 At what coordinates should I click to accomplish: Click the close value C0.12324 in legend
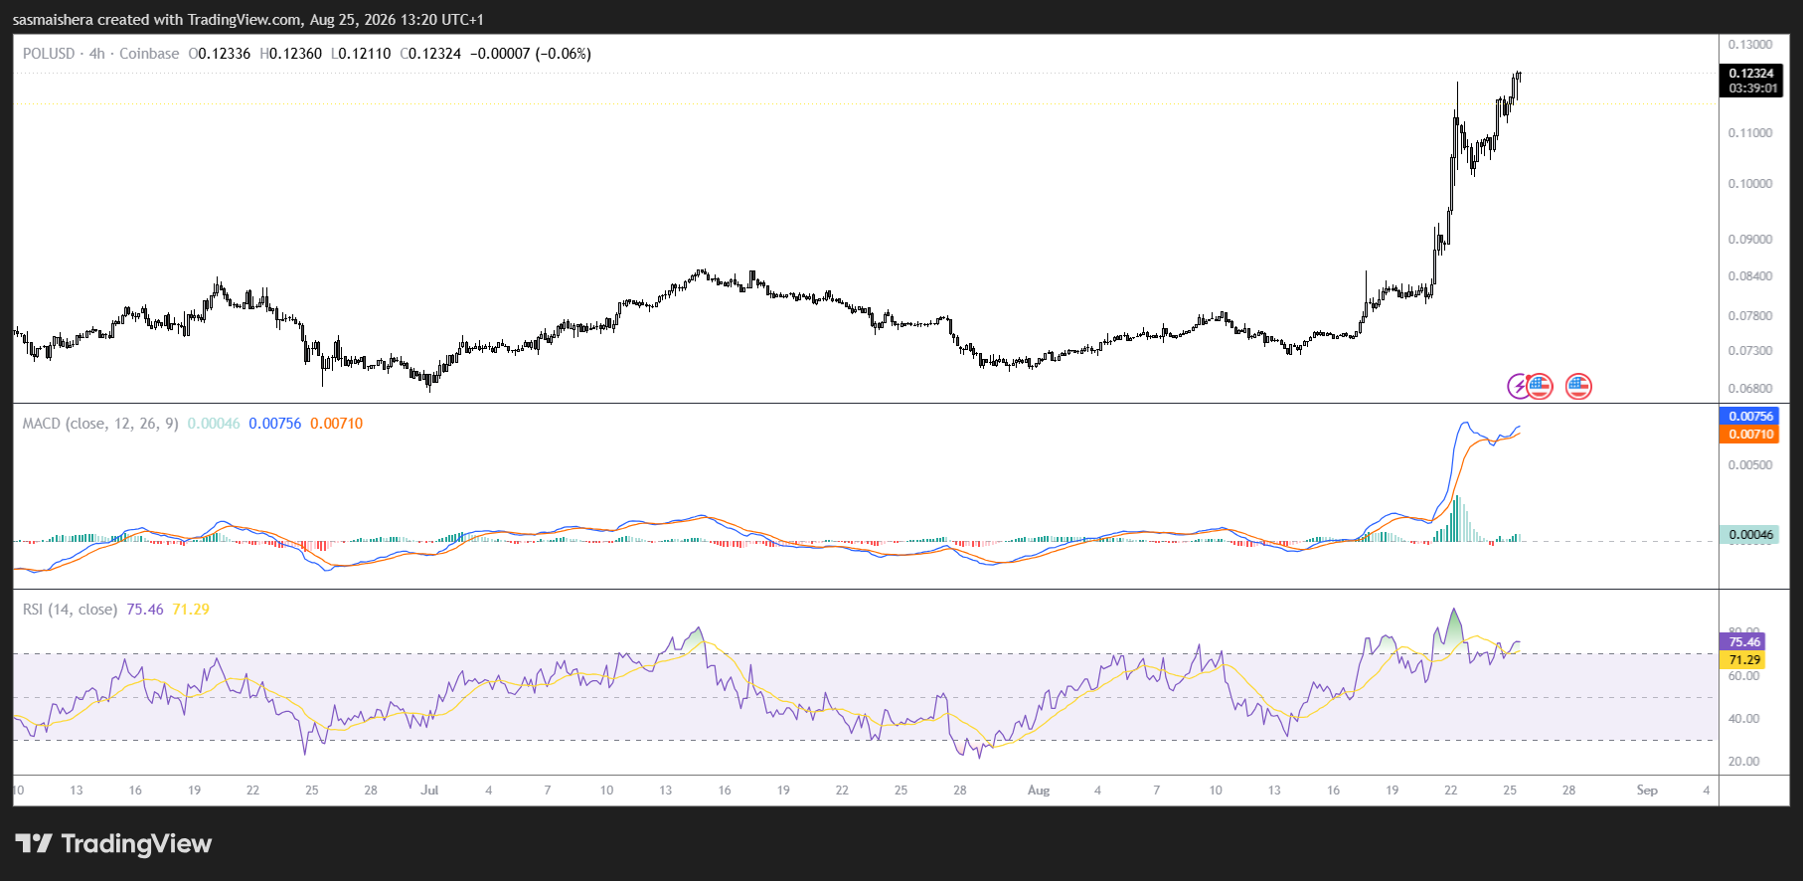tap(430, 54)
